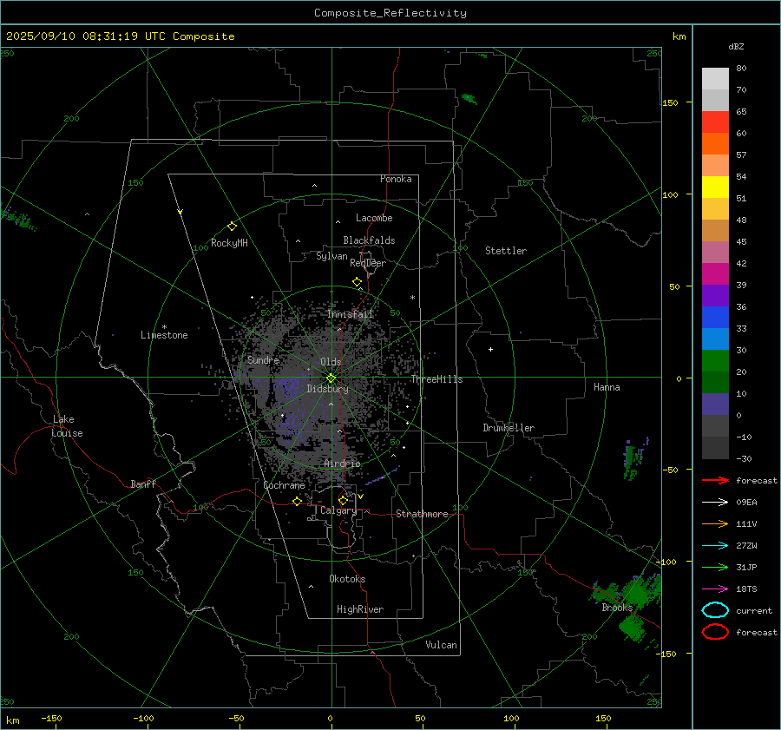Click the Didsbury label
781x730 pixels.
(327, 389)
